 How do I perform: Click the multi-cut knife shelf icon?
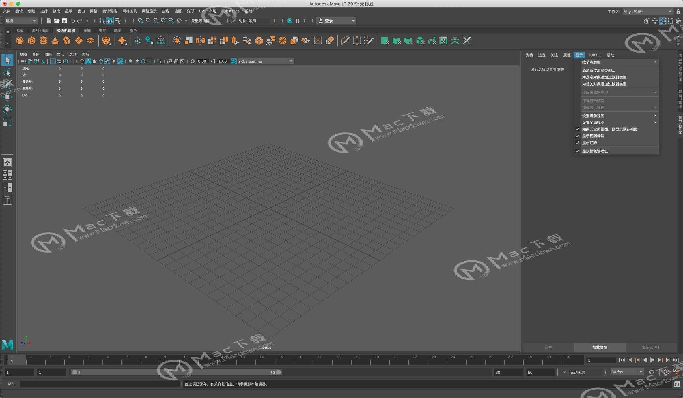345,41
